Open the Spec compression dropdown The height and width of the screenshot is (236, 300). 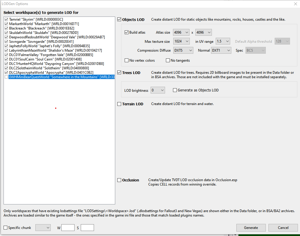point(256,50)
